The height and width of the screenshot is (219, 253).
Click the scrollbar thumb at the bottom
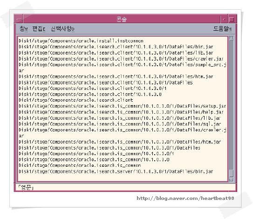(x=231, y=173)
